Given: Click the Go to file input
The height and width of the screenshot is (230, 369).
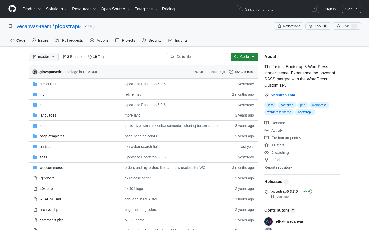Looking at the screenshot, I should click(197, 57).
